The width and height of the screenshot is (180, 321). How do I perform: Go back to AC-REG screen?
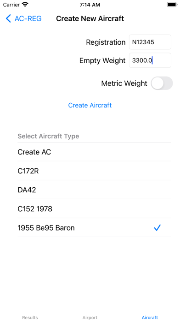(x=23, y=18)
